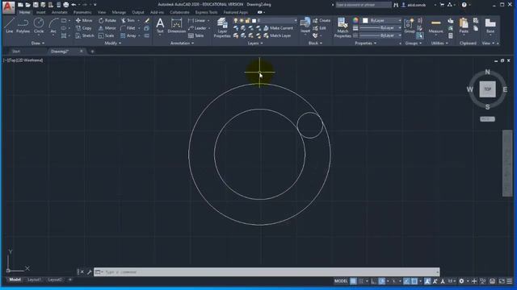Activate the Fillet command

tap(128, 28)
